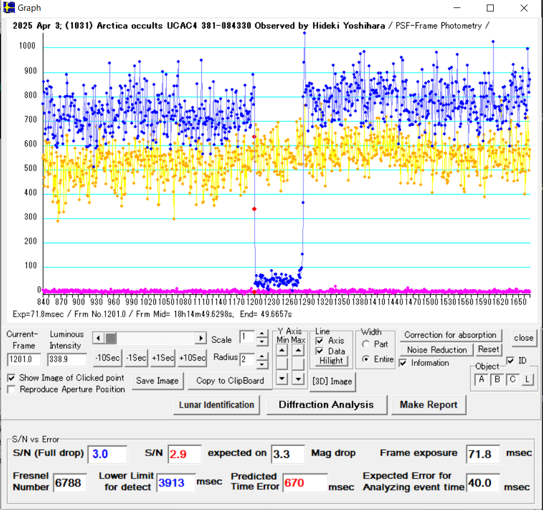Decrease the Radius spinner value
Screen dimensions: 543x510
pos(263,363)
